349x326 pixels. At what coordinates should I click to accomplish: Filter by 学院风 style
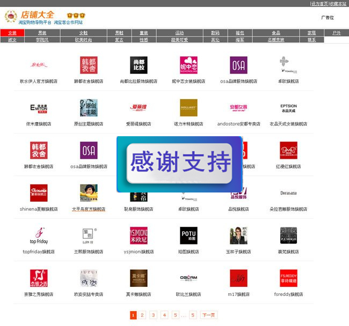(42, 40)
